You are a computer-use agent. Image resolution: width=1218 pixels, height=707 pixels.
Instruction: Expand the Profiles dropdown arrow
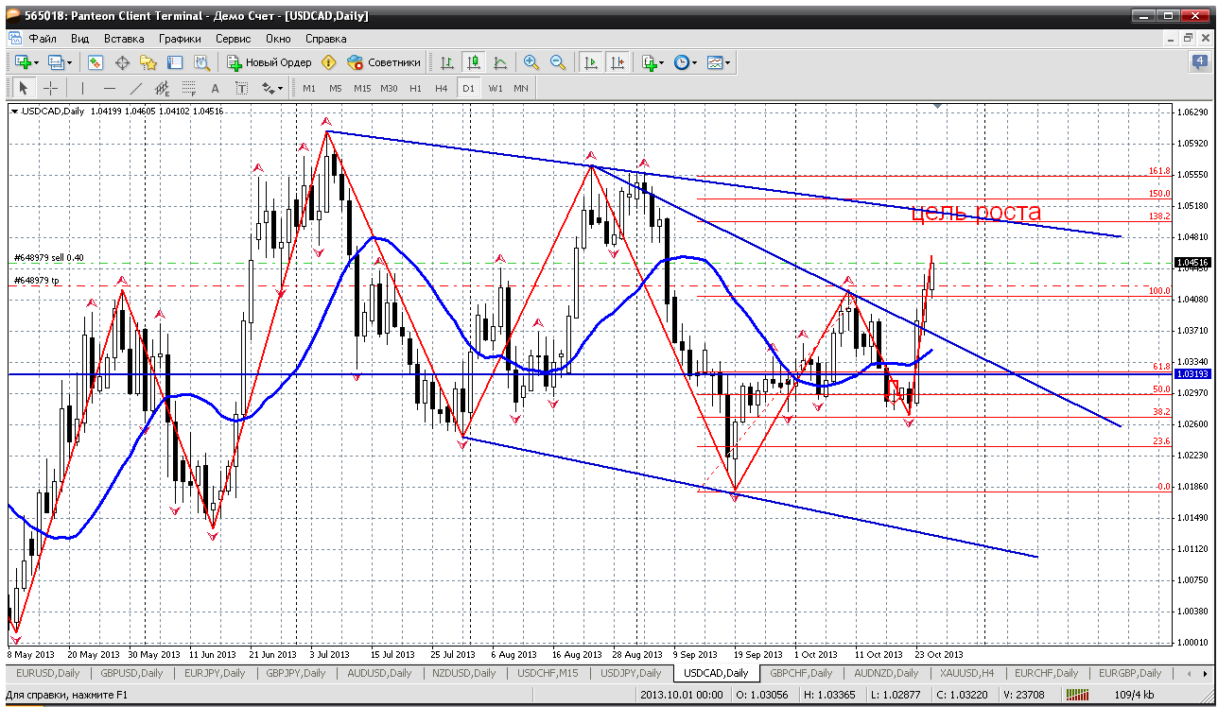coord(71,62)
